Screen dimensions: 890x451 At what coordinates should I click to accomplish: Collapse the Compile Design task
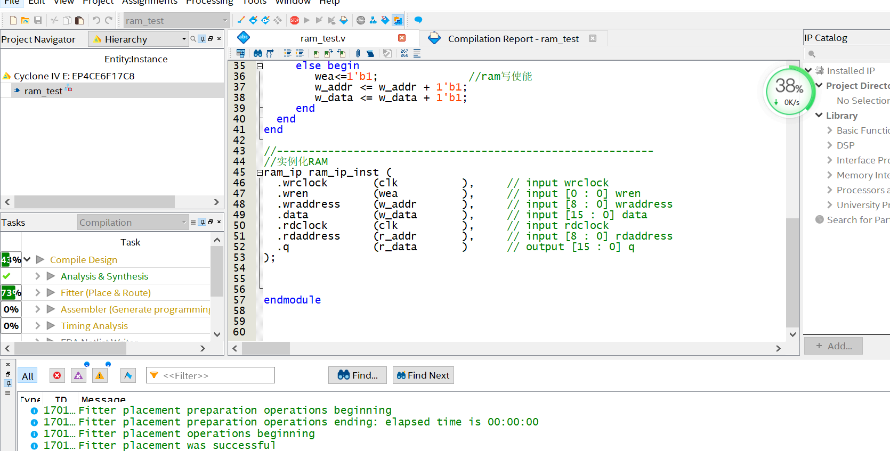(27, 259)
